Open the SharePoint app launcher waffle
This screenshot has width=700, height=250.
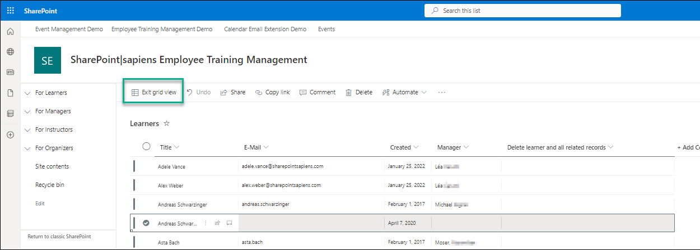point(10,11)
